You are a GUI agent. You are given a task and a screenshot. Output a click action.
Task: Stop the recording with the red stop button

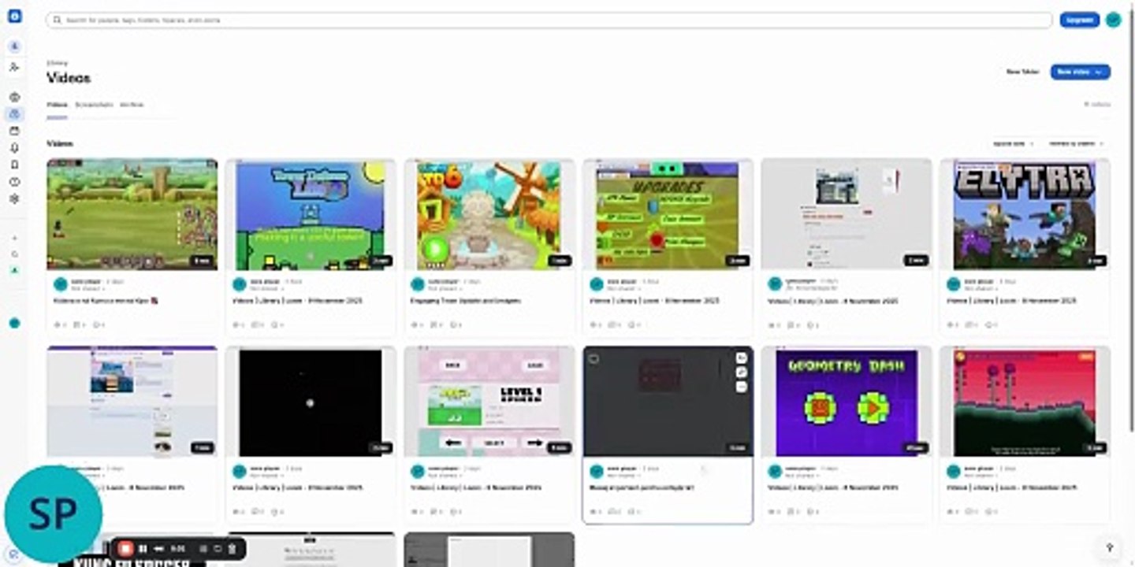tap(125, 548)
